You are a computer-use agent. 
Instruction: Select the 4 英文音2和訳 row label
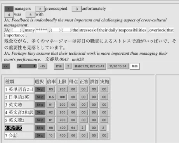coord(19,112)
